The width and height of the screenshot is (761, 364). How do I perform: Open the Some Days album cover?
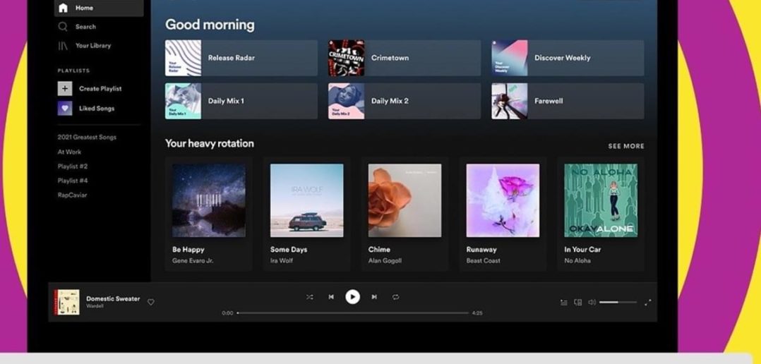coord(306,200)
